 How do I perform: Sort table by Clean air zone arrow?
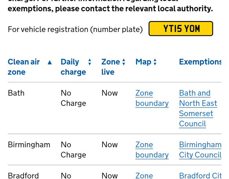(49, 62)
